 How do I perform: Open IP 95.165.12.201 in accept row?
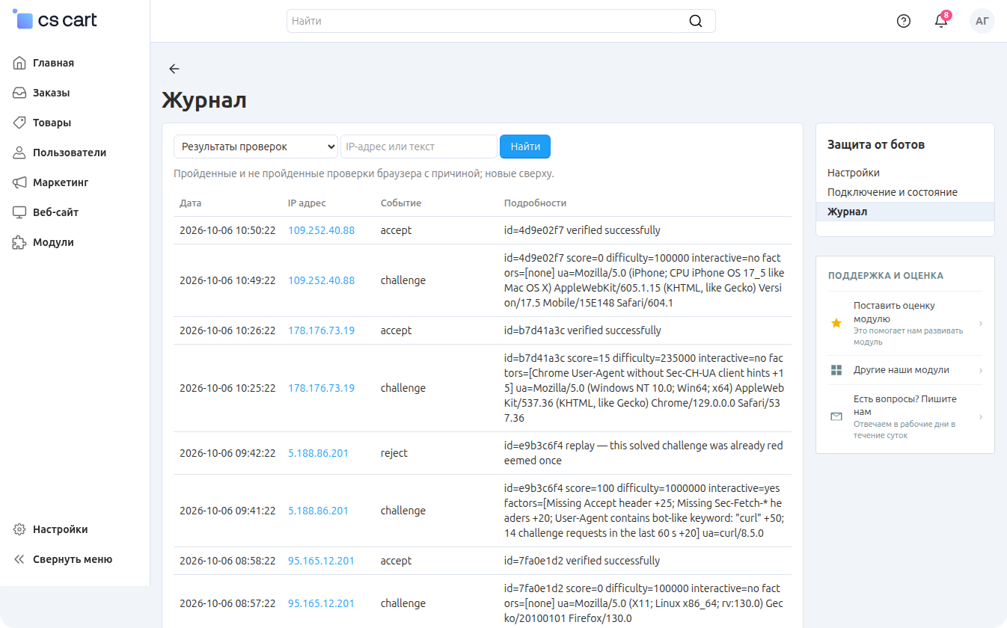coord(322,561)
